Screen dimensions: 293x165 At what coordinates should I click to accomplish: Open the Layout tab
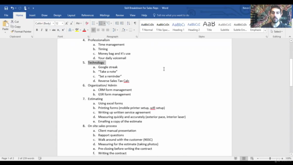click(71, 15)
